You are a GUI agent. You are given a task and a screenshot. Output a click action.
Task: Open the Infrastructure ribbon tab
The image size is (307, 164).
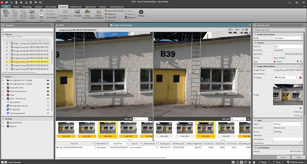click(75, 7)
